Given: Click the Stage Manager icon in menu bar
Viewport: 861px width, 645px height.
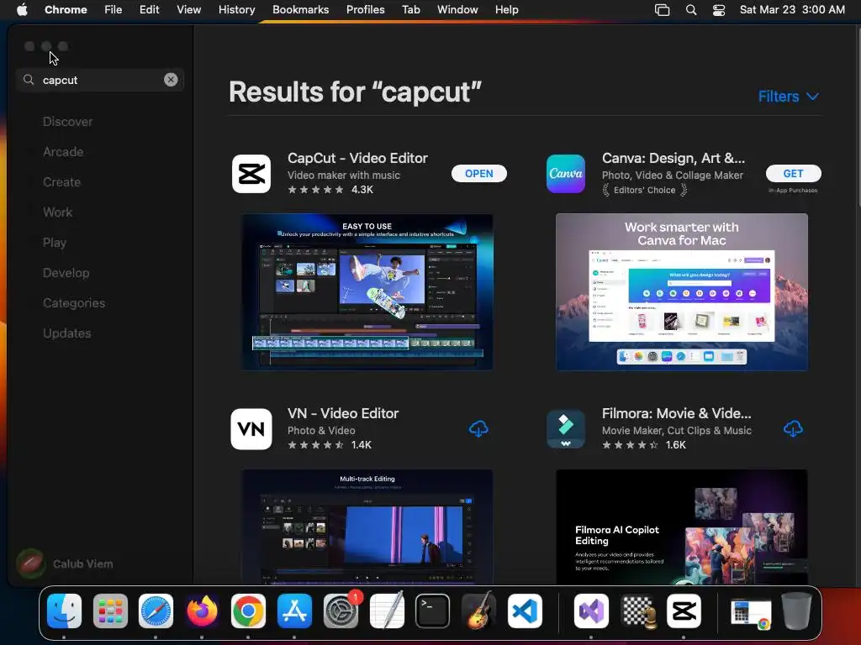Looking at the screenshot, I should (663, 10).
